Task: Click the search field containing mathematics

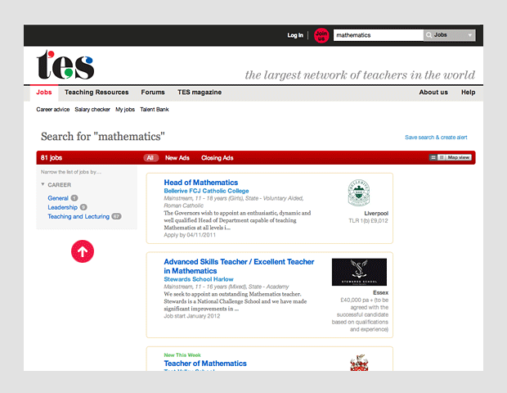Action: (377, 35)
